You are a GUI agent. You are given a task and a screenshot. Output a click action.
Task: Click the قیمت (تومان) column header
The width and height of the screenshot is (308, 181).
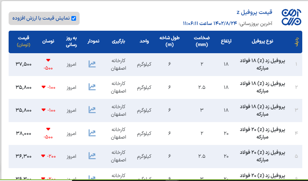(23, 41)
